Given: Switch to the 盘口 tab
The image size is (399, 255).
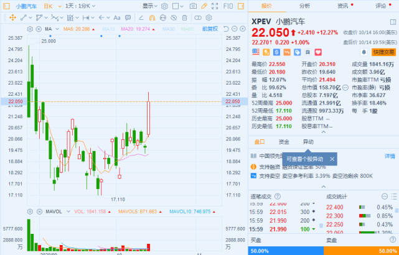Looking at the screenshot, I should [260, 142].
